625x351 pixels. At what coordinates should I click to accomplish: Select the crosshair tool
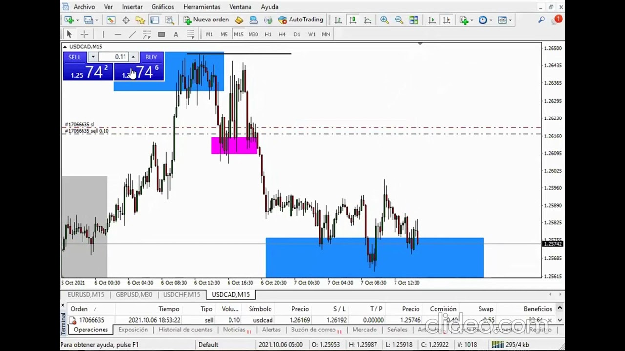tap(84, 34)
